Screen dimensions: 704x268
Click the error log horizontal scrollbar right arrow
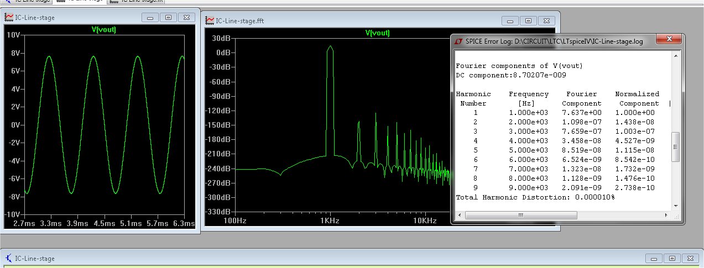[666, 214]
